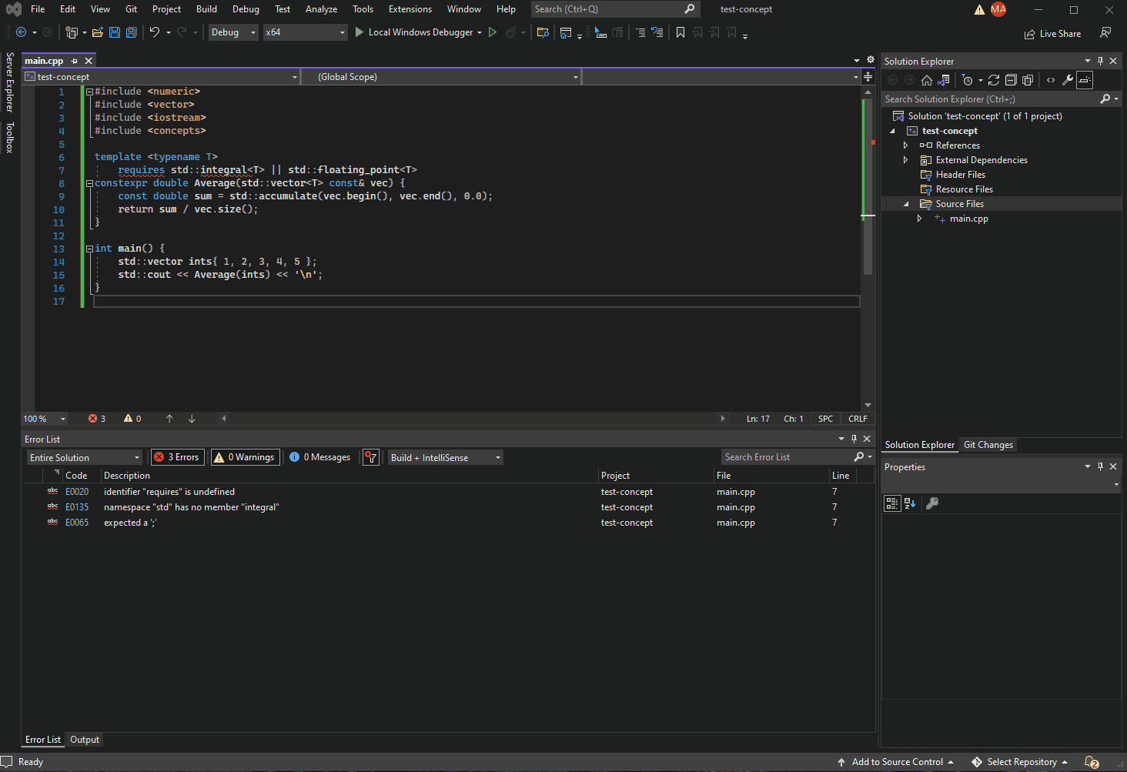Open project Properties via the wrench icon
Image resolution: width=1127 pixels, height=772 pixels.
tap(1068, 80)
